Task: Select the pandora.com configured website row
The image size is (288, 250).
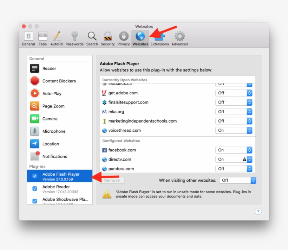Action: point(178,169)
